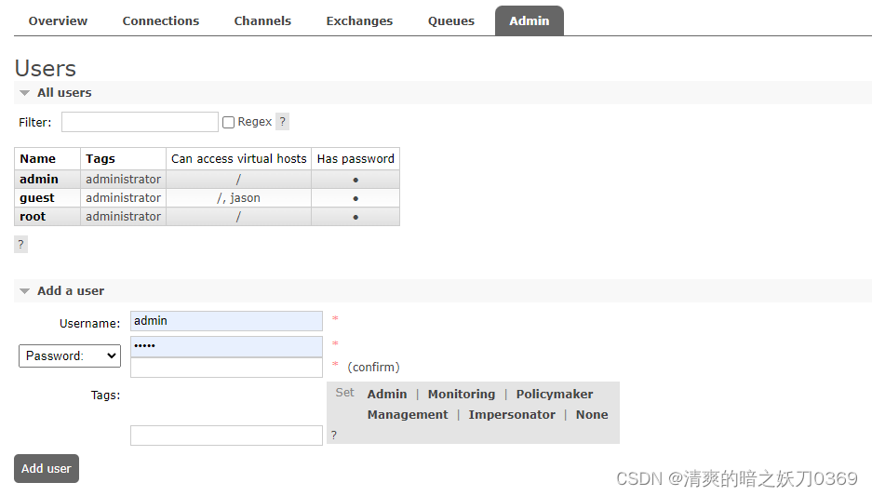Viewport: 872px width, 496px height.
Task: Set the None tag
Action: (592, 415)
